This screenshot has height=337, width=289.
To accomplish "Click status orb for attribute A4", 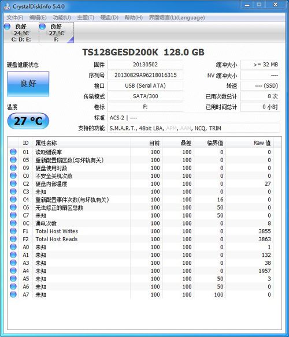I will (x=13, y=271).
